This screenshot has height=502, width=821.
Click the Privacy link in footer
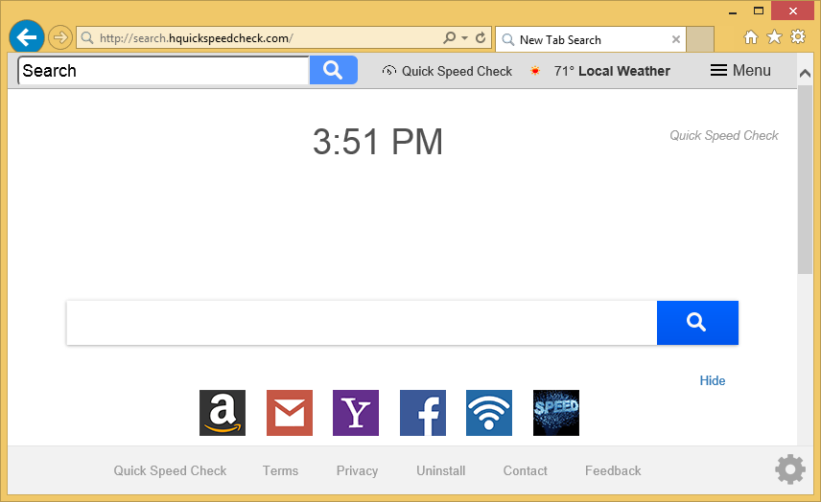pos(357,470)
